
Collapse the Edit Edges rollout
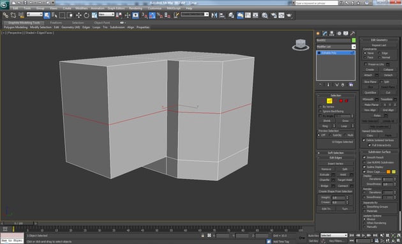tap(336, 158)
